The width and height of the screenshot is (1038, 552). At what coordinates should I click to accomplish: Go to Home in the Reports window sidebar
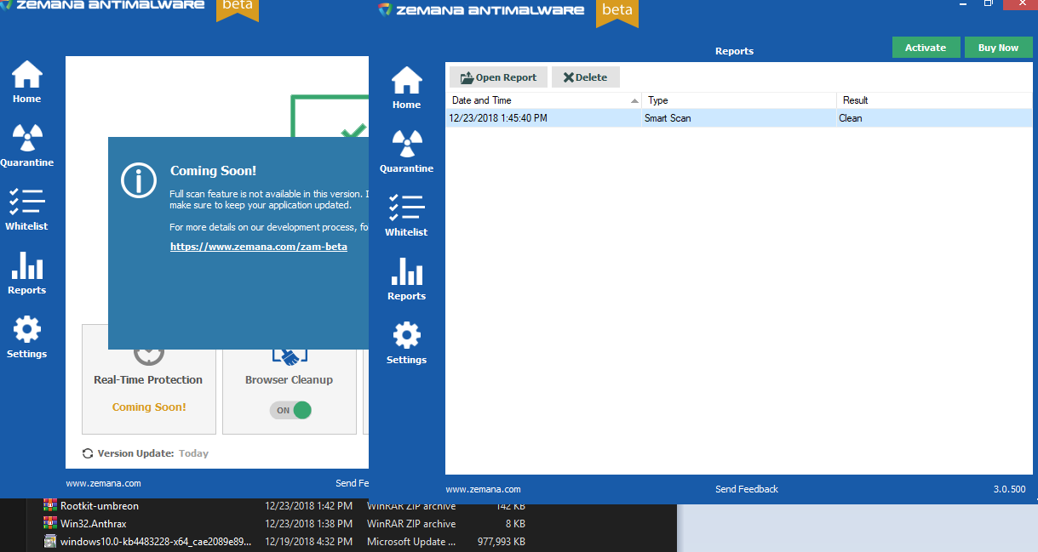406,88
